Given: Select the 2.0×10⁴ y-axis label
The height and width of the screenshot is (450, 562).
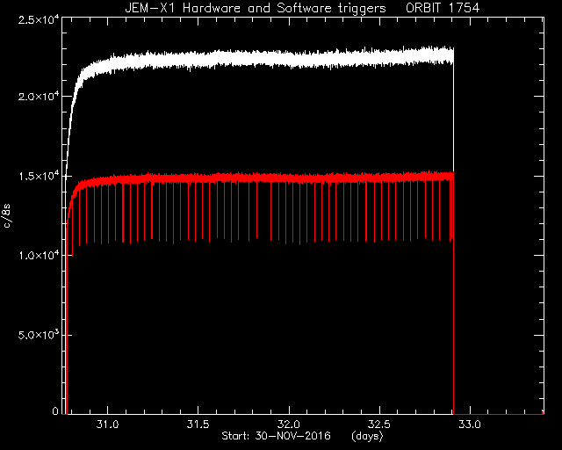Looking at the screenshot, I should pos(39,97).
